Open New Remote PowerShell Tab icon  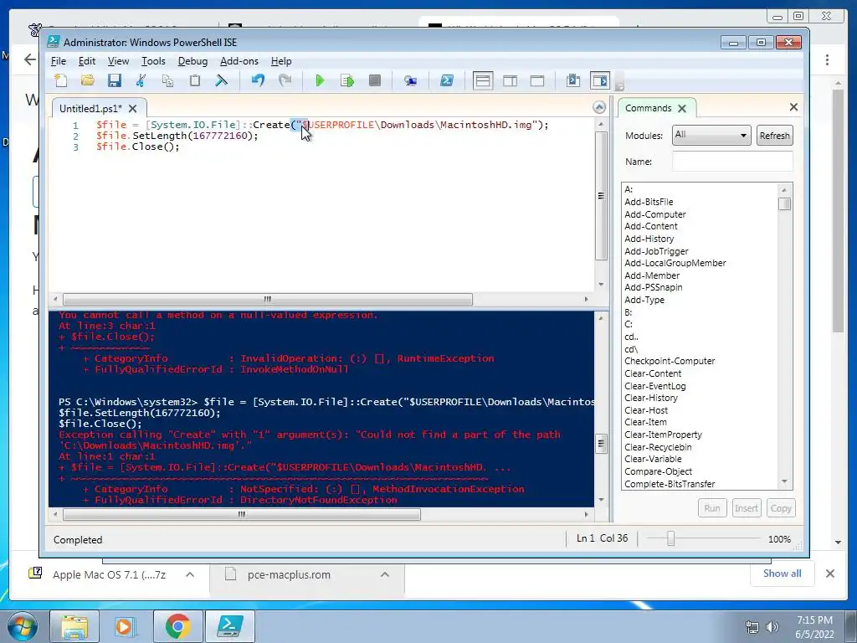pos(410,81)
